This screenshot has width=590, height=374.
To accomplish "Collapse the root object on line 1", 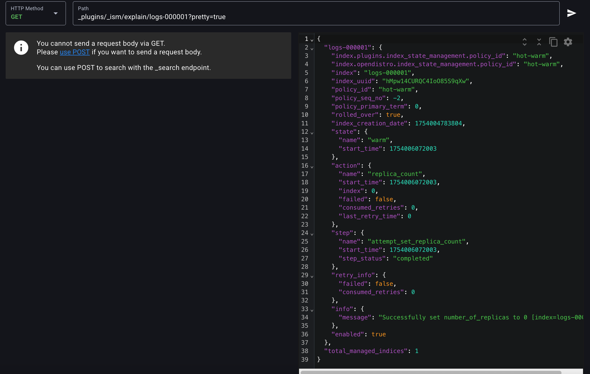I will (x=312, y=40).
